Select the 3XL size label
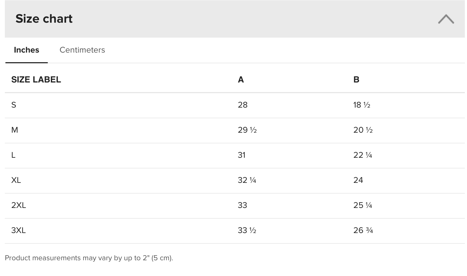Viewport: 467px width, 276px height. pyautogui.click(x=18, y=230)
